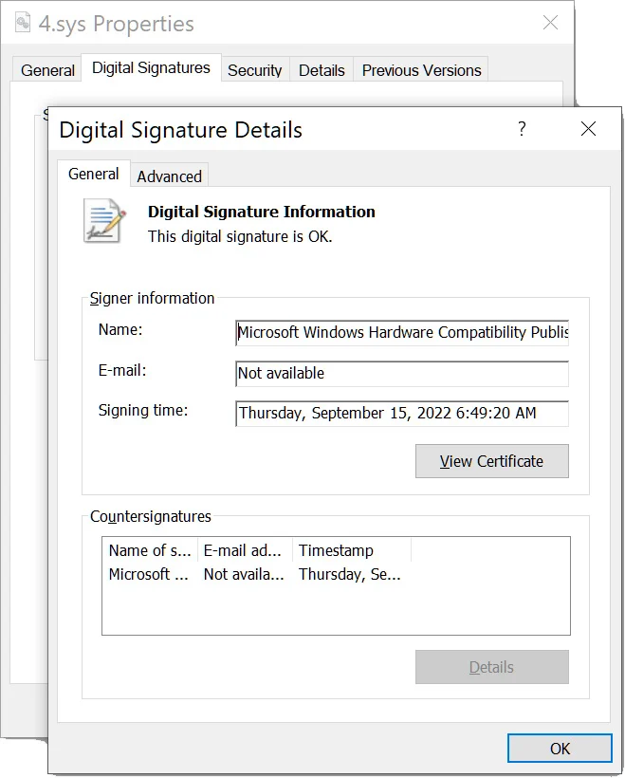Select the Microsoft countersignature row
This screenshot has width=625, height=778.
(254, 574)
